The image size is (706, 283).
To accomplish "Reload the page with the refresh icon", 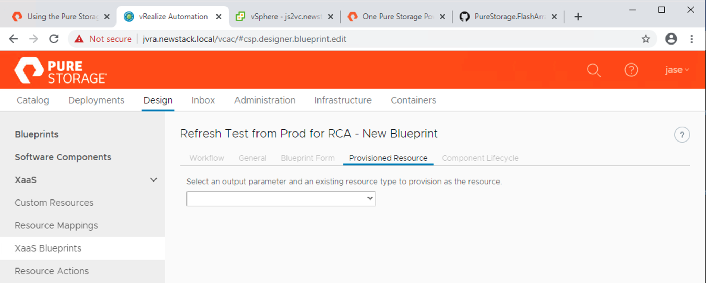I will tap(54, 39).
